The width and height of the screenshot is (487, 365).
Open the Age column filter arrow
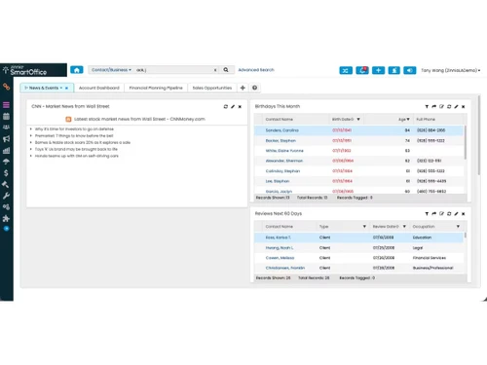click(x=408, y=120)
